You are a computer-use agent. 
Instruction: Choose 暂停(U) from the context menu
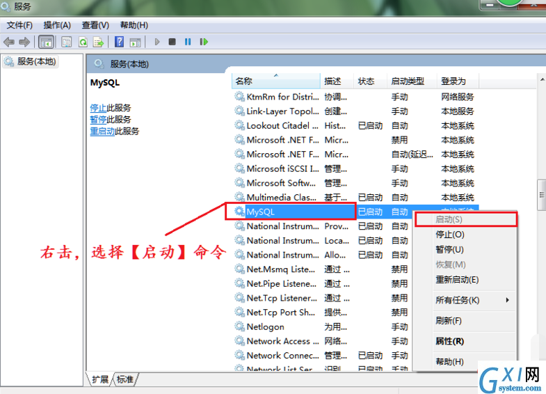449,249
